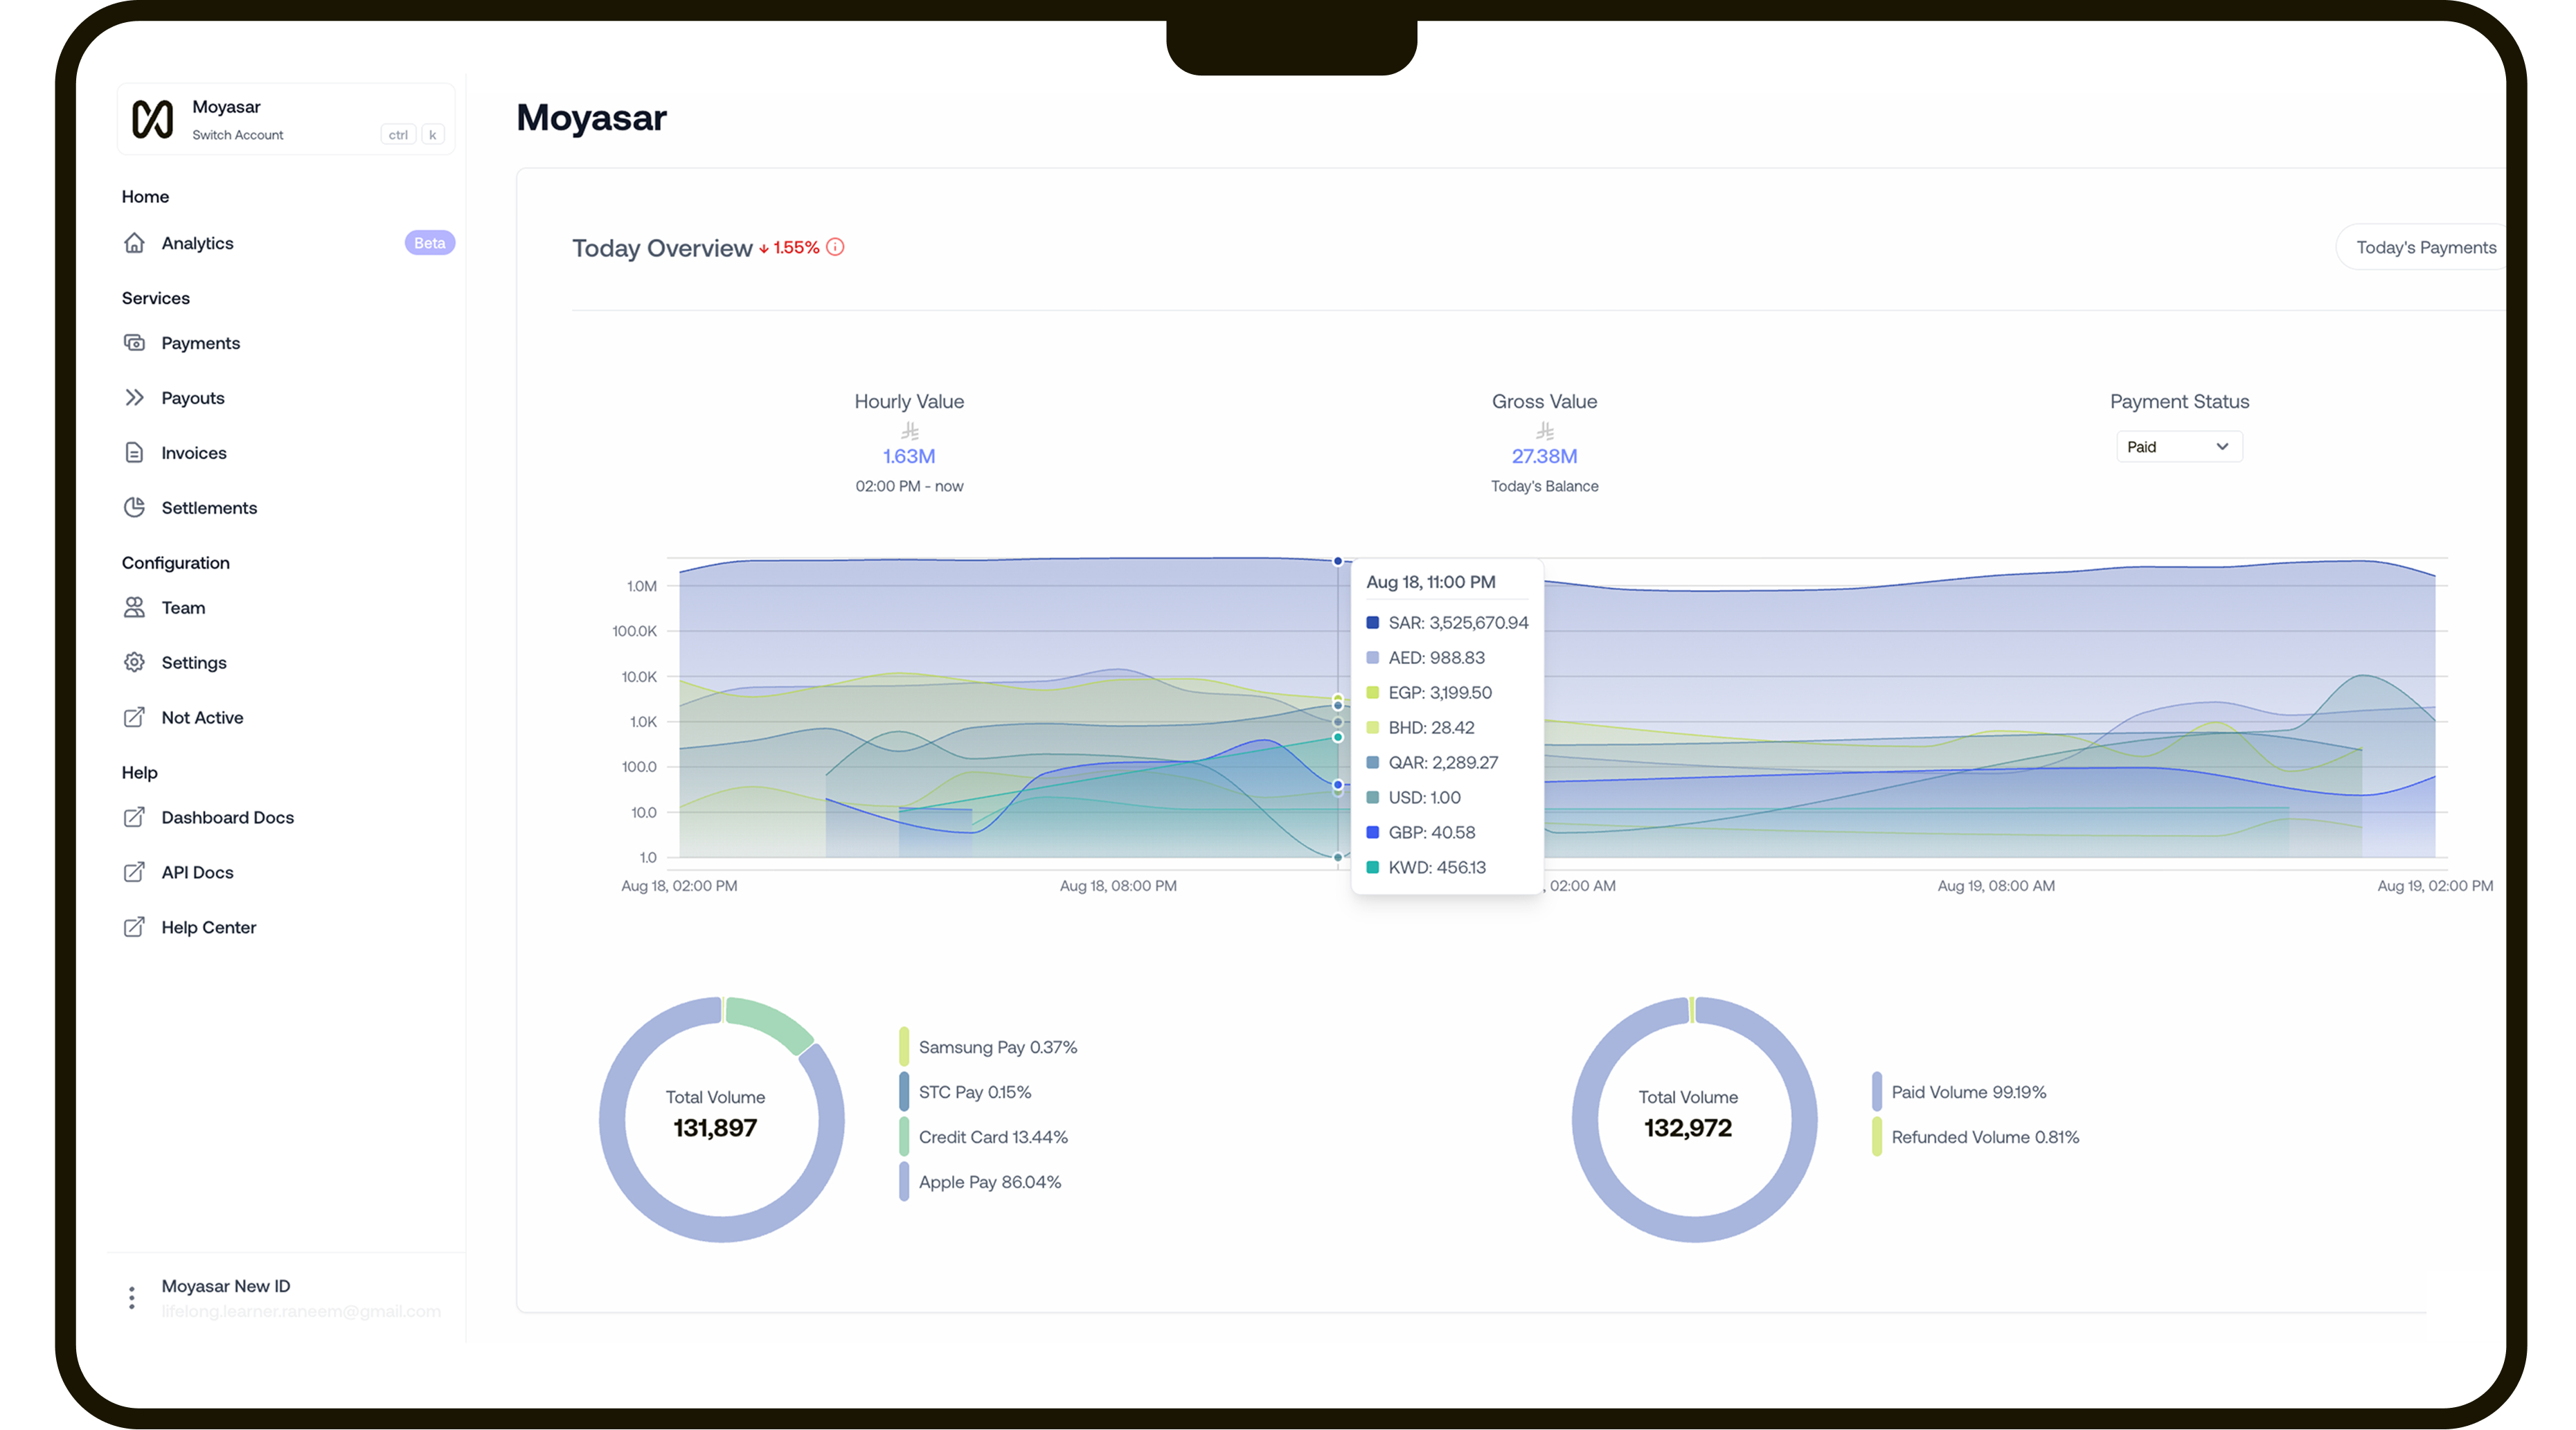Image resolution: width=2576 pixels, height=1430 pixels.
Task: Click the Payouts double-chevron icon
Action: click(134, 398)
